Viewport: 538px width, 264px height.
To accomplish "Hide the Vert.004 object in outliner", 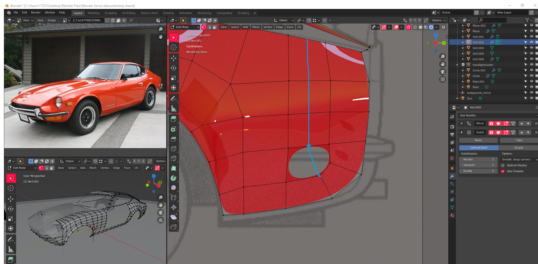I will (531, 48).
